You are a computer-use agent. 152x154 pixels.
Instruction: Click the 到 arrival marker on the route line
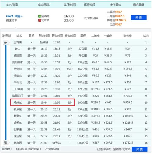(6, 143)
